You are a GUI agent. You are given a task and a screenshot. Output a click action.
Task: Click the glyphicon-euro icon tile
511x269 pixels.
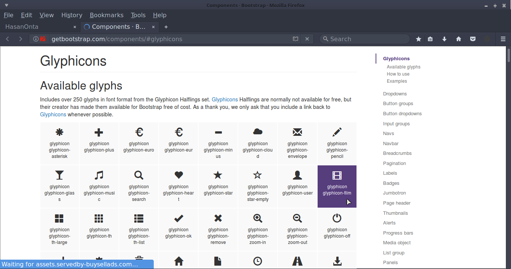[139, 143]
